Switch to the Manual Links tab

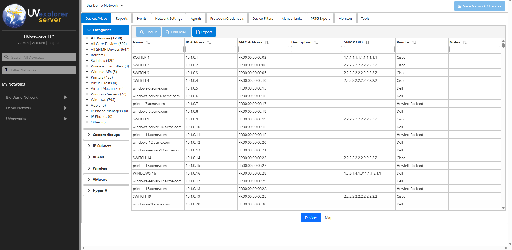(x=292, y=18)
